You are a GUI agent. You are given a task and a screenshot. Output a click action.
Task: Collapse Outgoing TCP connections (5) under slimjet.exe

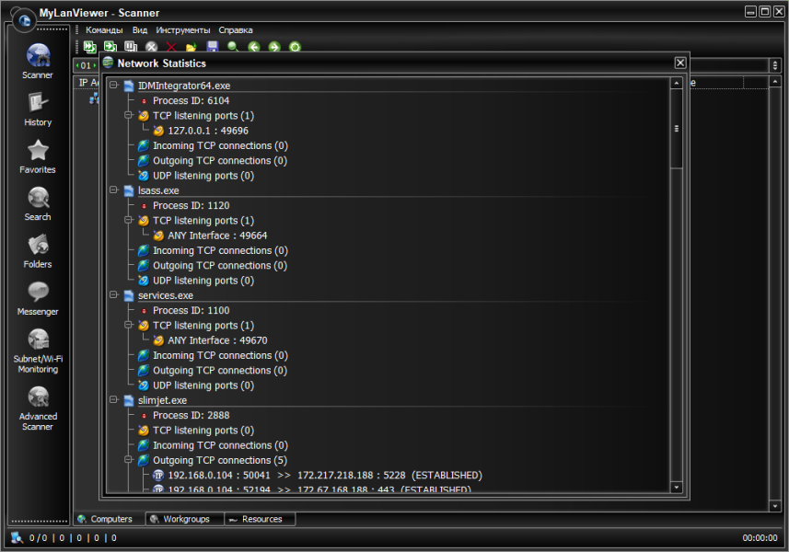click(129, 459)
